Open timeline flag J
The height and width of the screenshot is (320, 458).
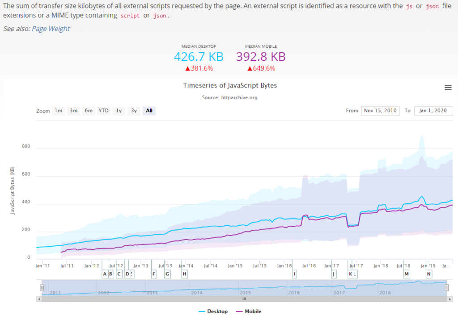pyautogui.click(x=334, y=274)
